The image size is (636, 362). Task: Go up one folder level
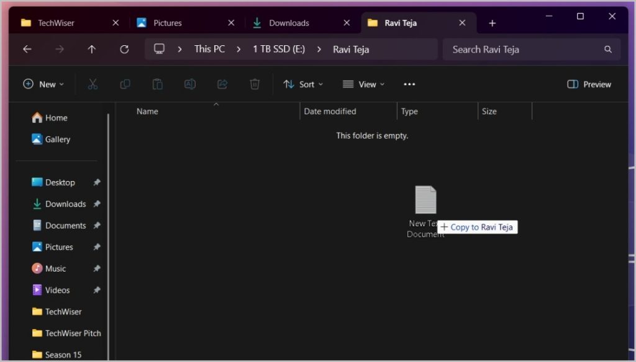92,50
